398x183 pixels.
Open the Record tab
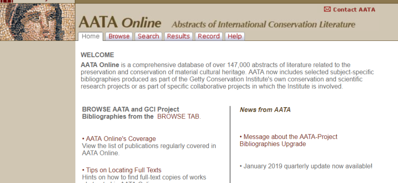(209, 37)
